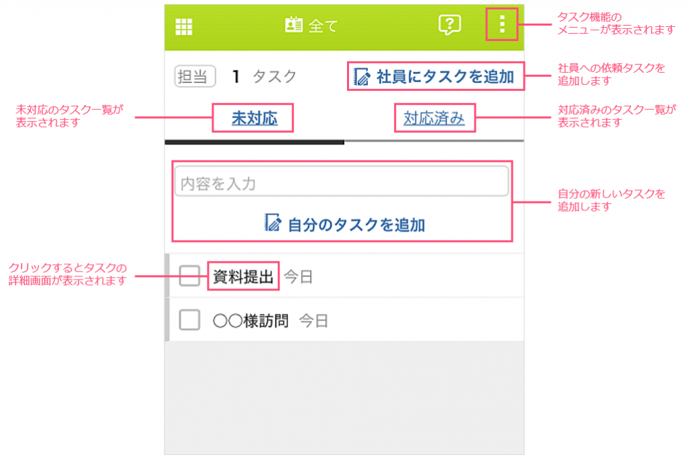Open the ○○様訪問 task details
This screenshot has height=459, width=690.
click(x=251, y=321)
